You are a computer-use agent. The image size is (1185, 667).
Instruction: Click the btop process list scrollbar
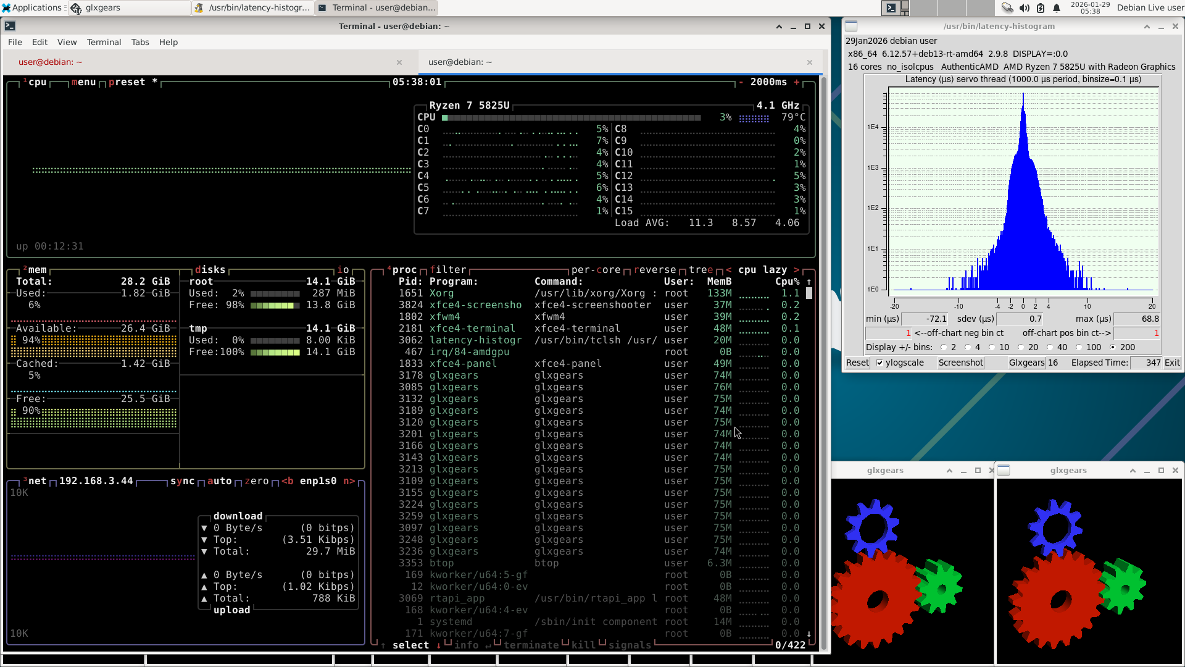pos(809,294)
